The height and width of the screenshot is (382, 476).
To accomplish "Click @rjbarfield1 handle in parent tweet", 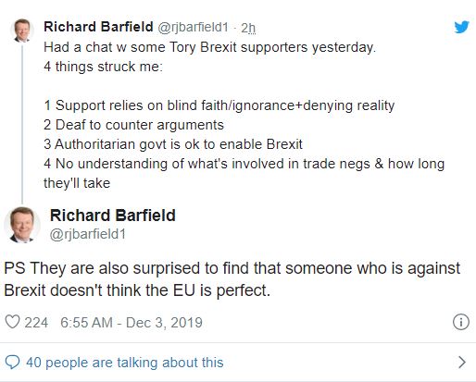I will [194, 27].
